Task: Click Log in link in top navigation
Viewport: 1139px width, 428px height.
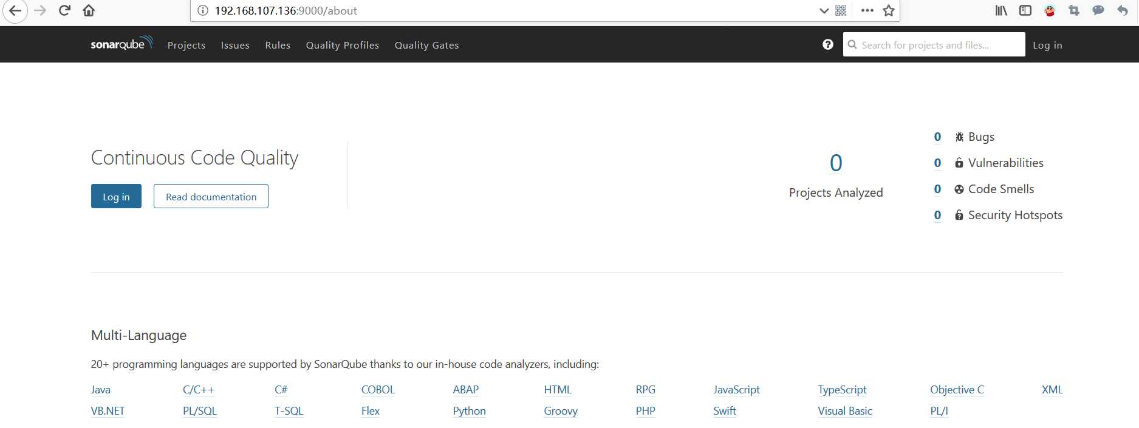Action: click(1047, 45)
